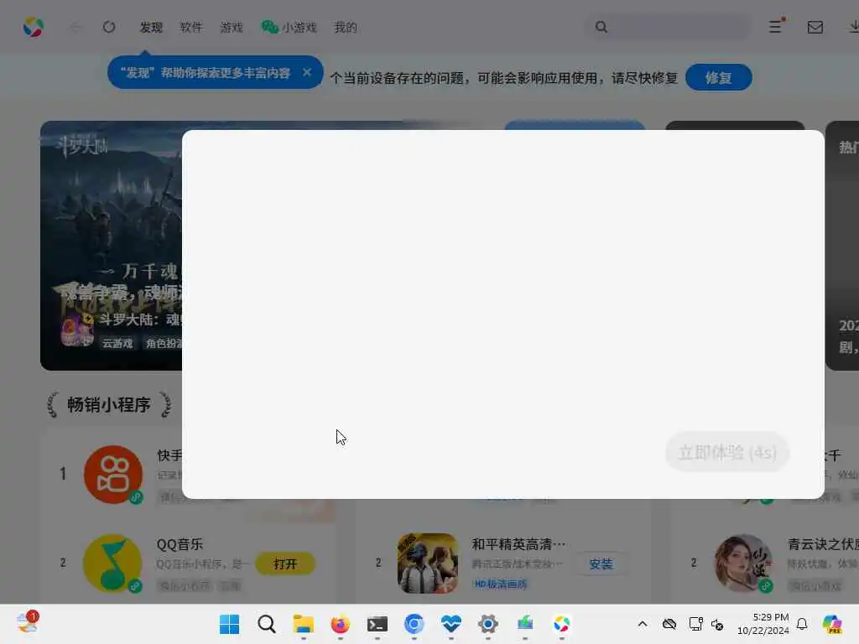Open the 青云诀 game icon
Image resolution: width=859 pixels, height=644 pixels.
(x=743, y=563)
